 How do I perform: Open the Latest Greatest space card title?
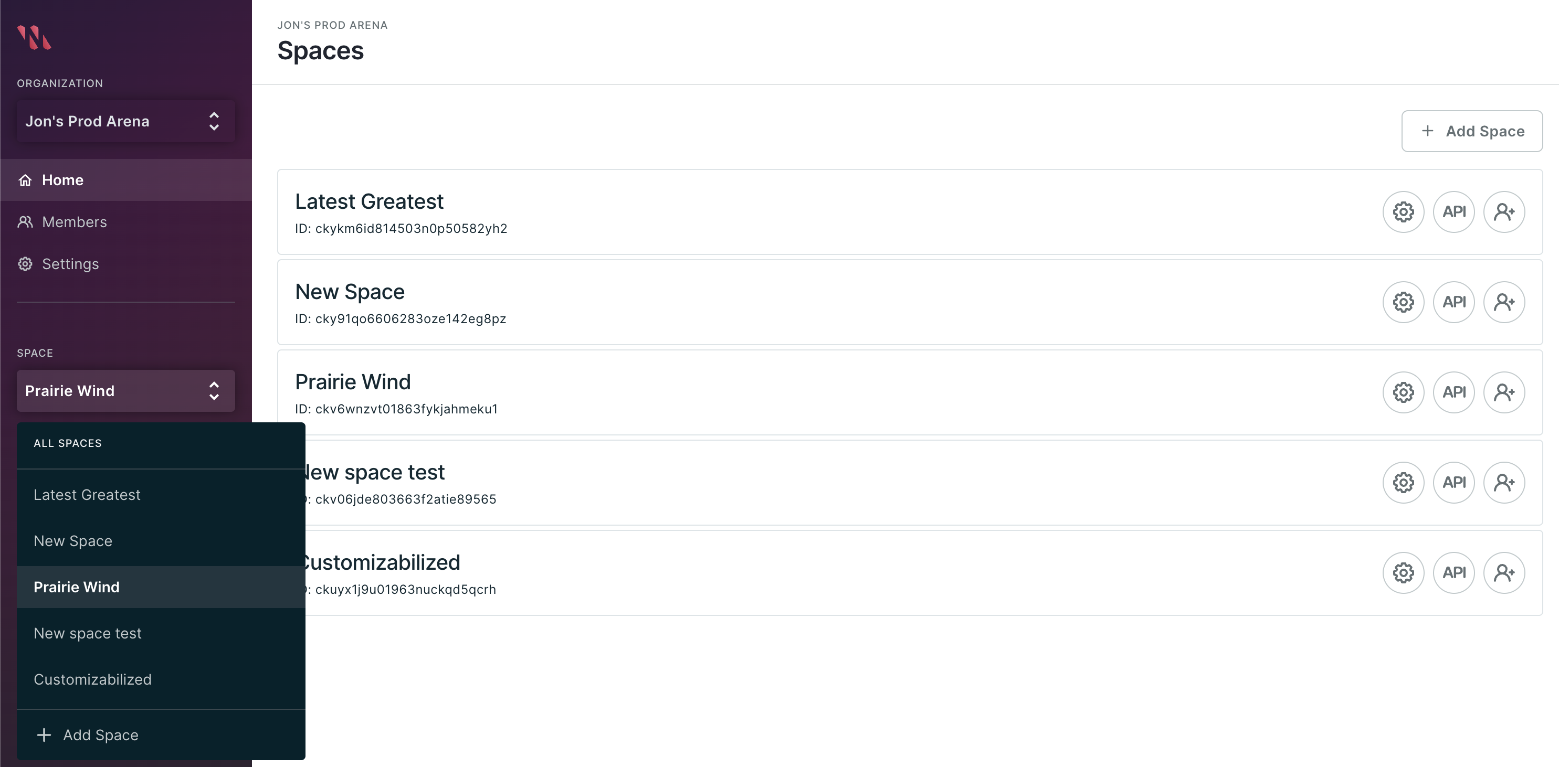[x=369, y=201]
